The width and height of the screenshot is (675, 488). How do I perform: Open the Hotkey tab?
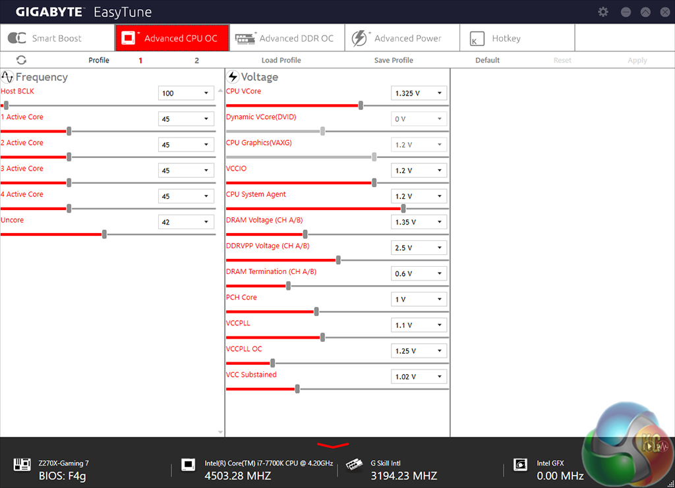pyautogui.click(x=517, y=38)
